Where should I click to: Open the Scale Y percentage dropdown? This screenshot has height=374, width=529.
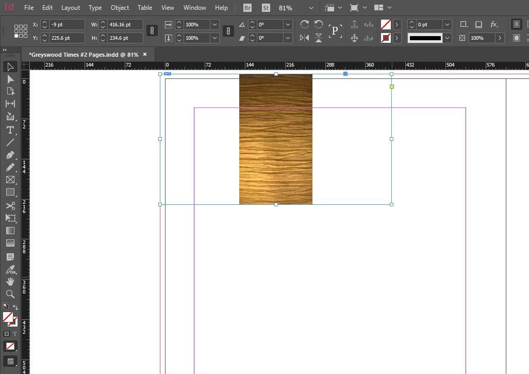click(x=214, y=38)
